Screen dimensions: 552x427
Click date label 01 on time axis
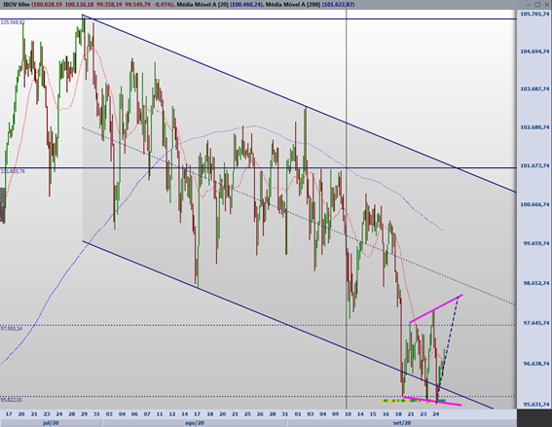pyautogui.click(x=298, y=414)
